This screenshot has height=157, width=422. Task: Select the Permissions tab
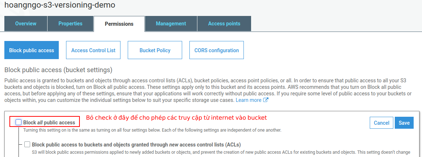tap(119, 24)
